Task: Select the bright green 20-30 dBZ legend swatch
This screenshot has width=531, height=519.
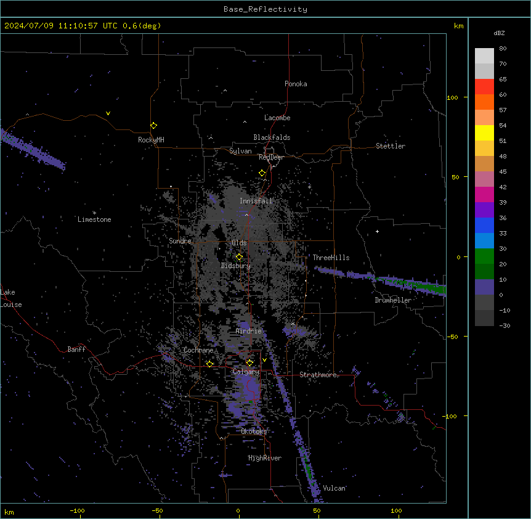Action: [484, 256]
